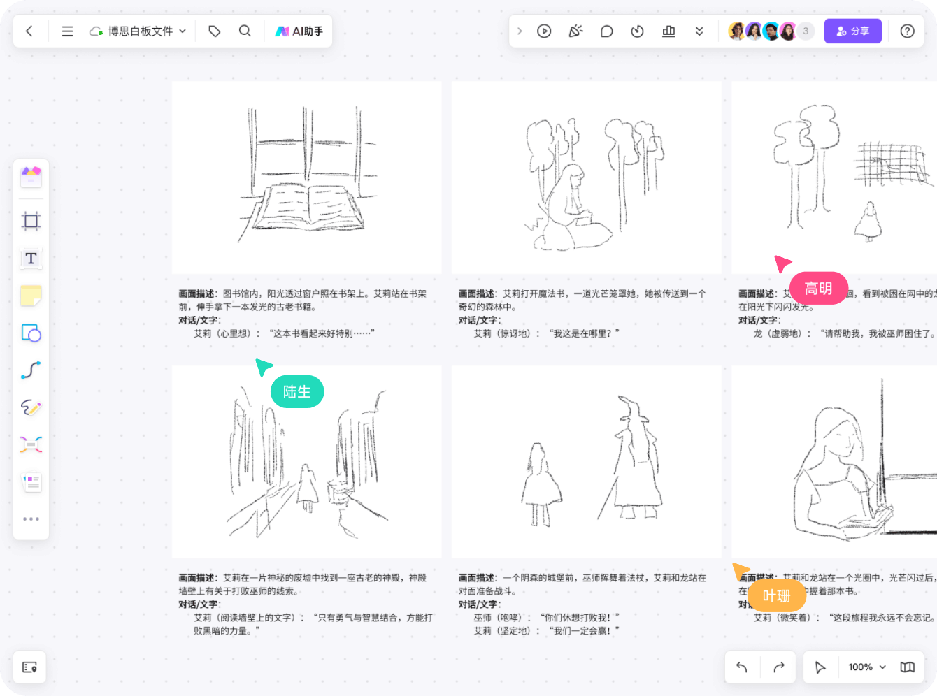Collapse the toolbar with the double chevron
937x696 pixels.
[x=699, y=31]
